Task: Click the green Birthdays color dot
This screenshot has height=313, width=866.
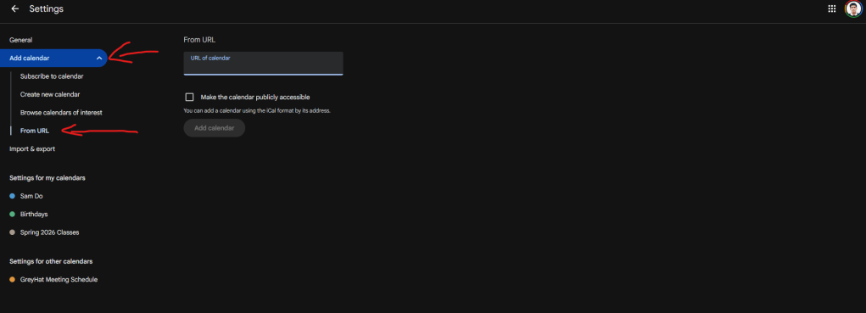Action: pyautogui.click(x=12, y=215)
